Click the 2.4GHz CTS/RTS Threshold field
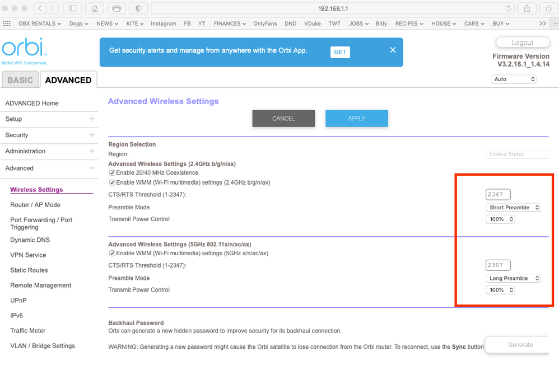Image resolution: width=559 pixels, height=389 pixels. point(498,195)
